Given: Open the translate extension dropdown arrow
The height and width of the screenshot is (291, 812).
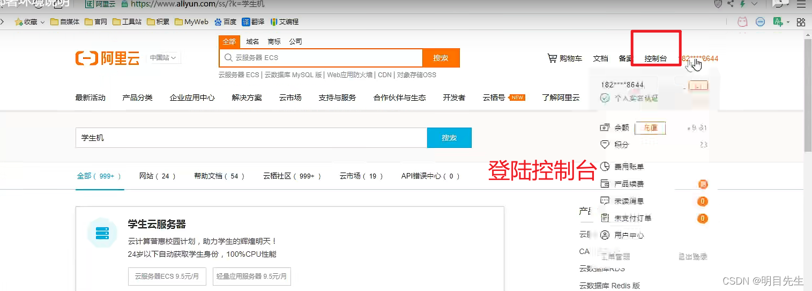Looking at the screenshot, I should (788, 23).
